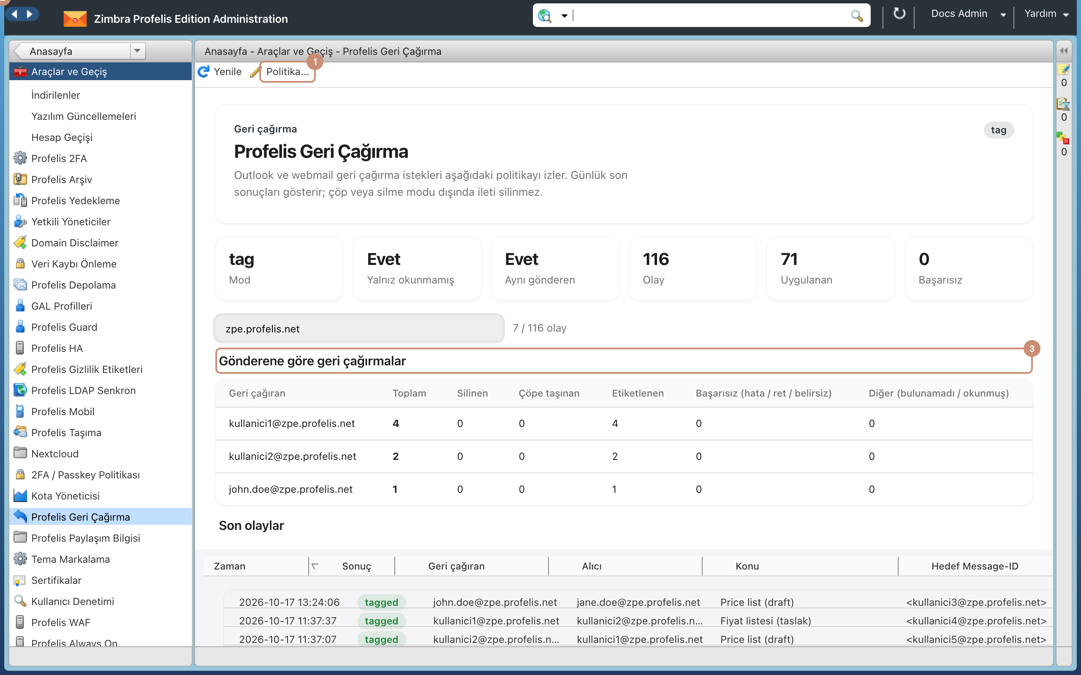This screenshot has width=1081, height=675.
Task: Open Tema Markalama in sidebar
Action: [70, 559]
